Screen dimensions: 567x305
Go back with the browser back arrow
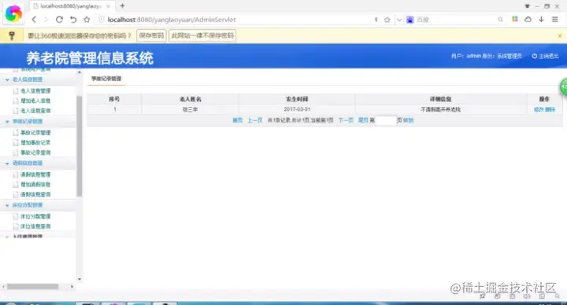[34, 20]
